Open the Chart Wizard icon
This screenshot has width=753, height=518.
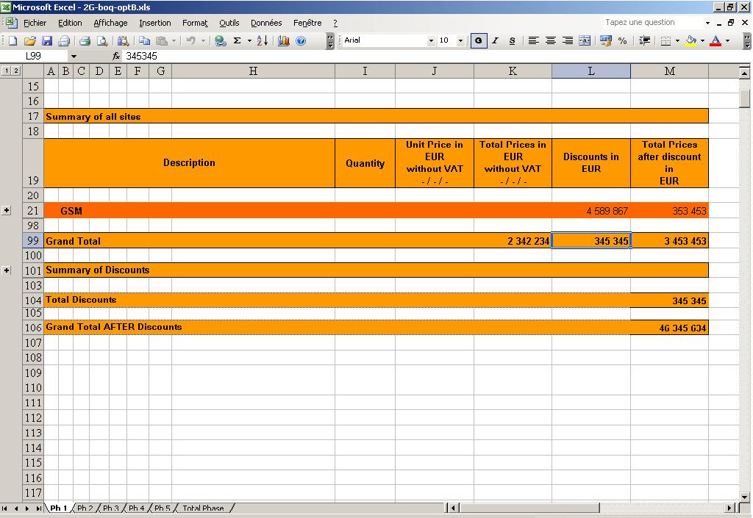(x=283, y=41)
